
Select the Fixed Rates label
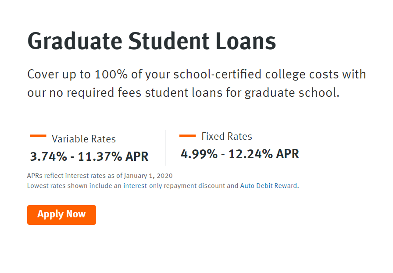click(x=227, y=136)
